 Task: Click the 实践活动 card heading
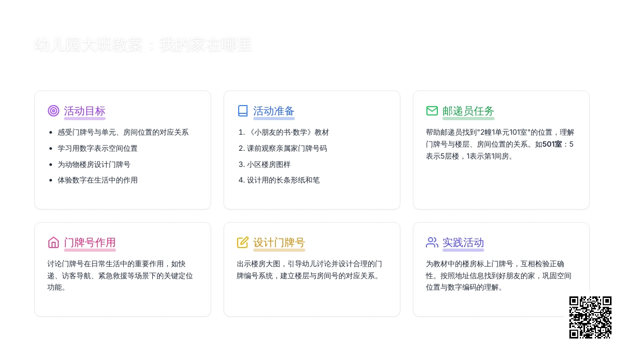(x=463, y=242)
